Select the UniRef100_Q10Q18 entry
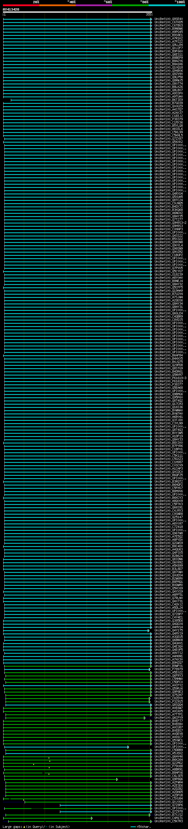The image size is (188, 829). click(169, 68)
